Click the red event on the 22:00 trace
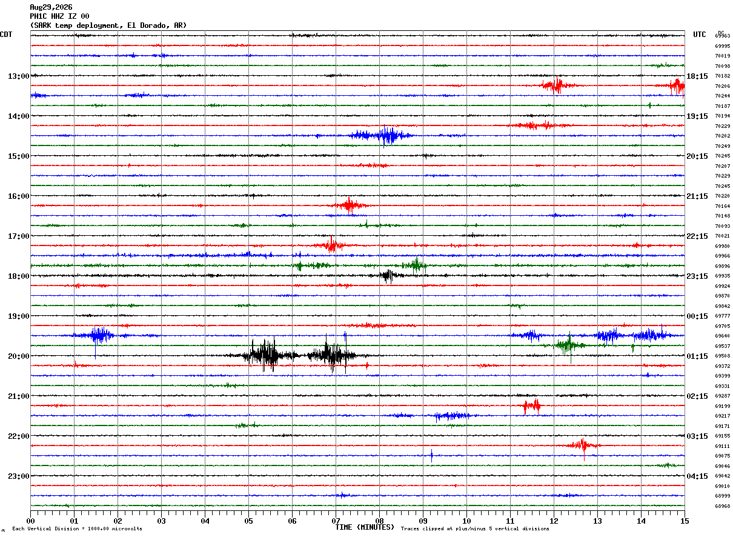 583,446
